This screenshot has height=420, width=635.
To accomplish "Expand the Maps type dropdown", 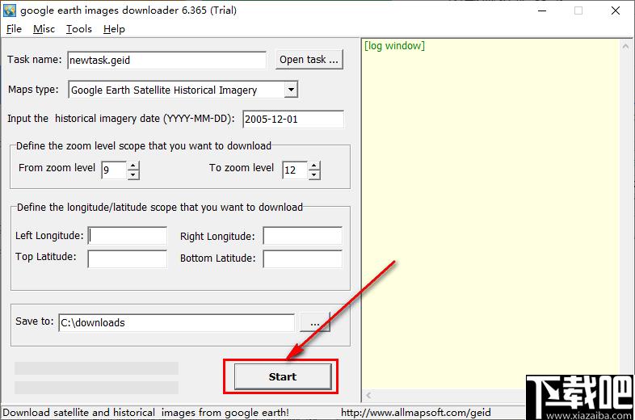I will click(291, 90).
